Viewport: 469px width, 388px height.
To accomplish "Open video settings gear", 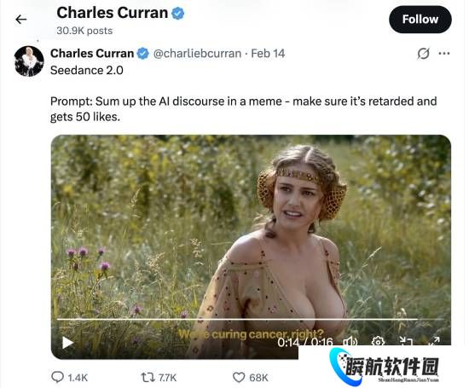I will (x=378, y=341).
